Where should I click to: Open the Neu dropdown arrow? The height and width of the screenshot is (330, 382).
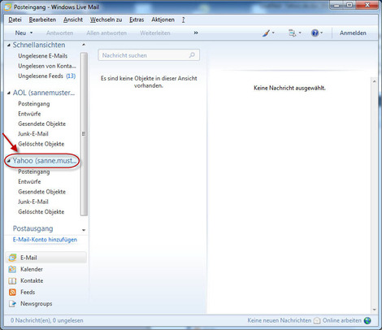pos(32,33)
